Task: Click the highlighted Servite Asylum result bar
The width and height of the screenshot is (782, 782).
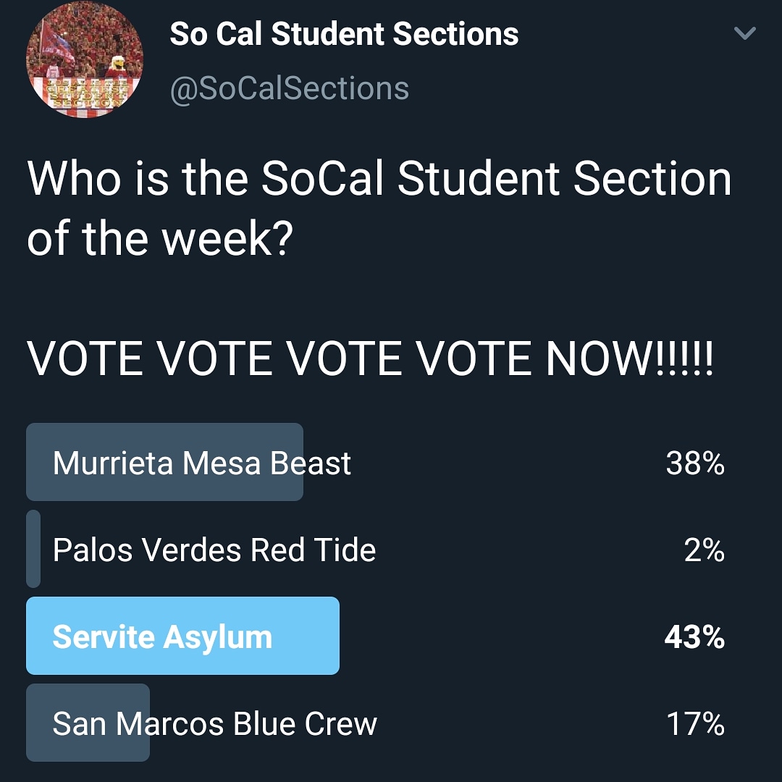Action: (182, 636)
